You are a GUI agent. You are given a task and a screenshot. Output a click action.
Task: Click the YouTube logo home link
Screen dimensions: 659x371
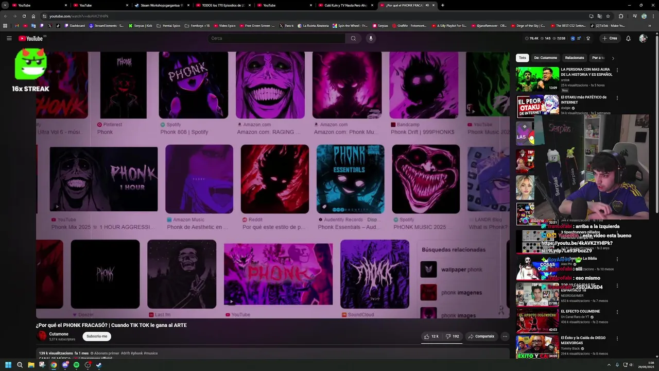point(31,38)
